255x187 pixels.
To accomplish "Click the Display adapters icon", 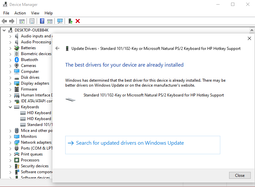I will tap(17, 83).
